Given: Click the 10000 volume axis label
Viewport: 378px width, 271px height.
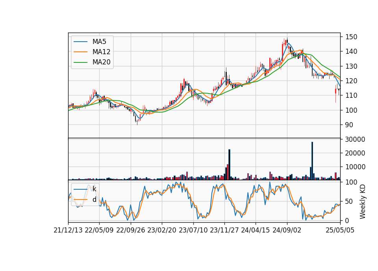Looking at the screenshot, I should click(x=355, y=167).
